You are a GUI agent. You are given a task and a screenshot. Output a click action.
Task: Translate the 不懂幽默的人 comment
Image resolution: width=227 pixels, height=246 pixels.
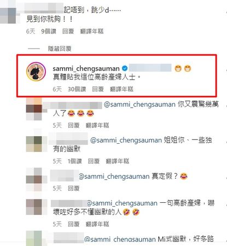tap(97, 224)
